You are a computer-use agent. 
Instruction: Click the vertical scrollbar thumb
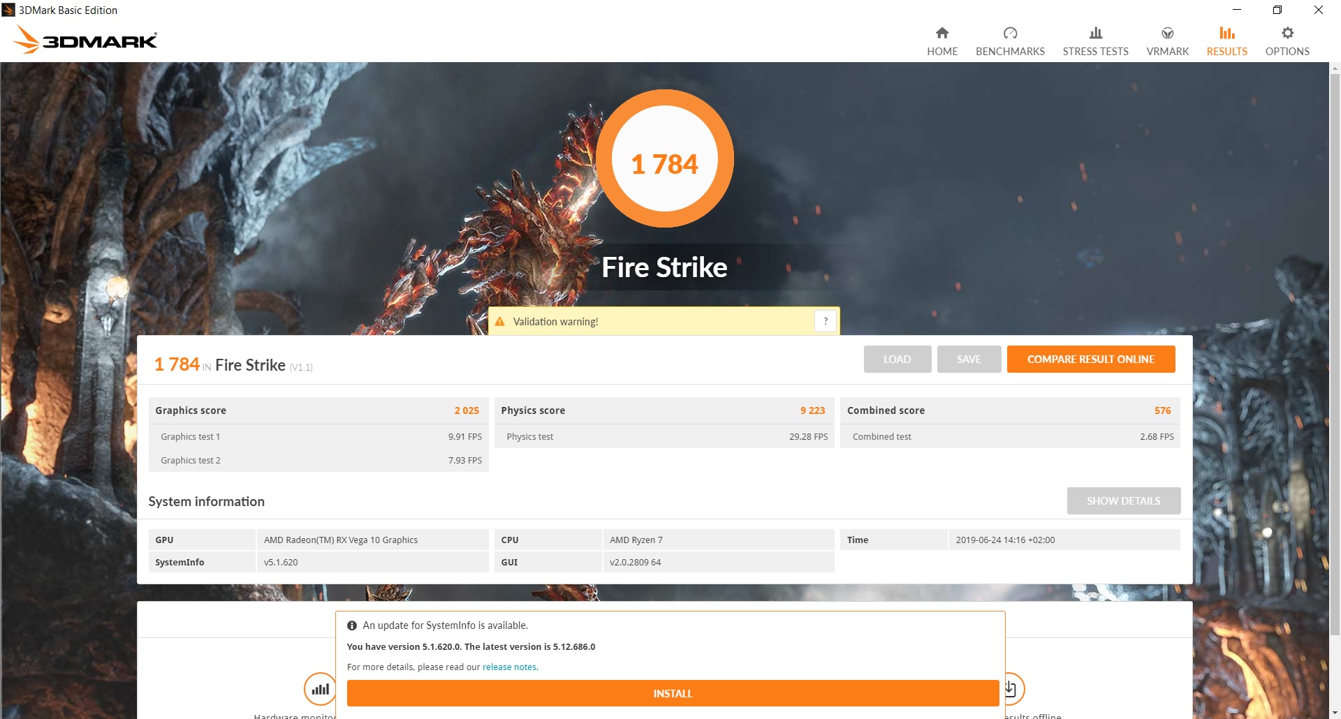click(x=1335, y=355)
